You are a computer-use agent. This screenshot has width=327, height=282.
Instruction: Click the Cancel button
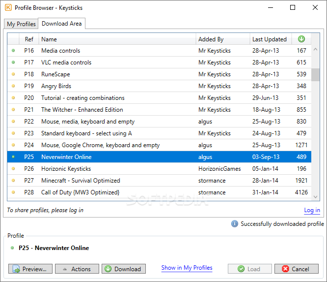click(297, 269)
